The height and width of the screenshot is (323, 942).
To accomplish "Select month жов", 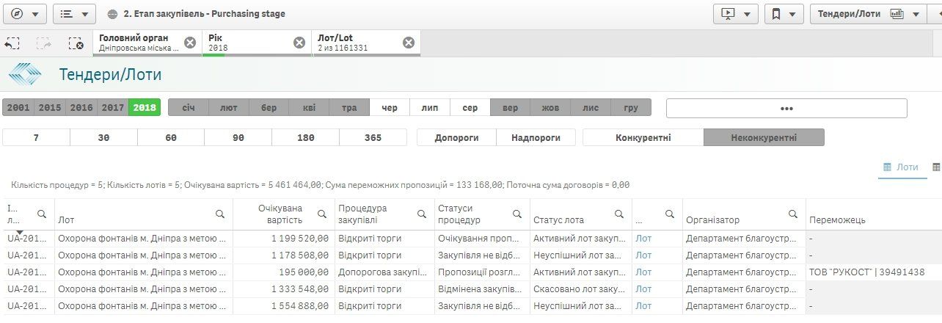I will (550, 107).
